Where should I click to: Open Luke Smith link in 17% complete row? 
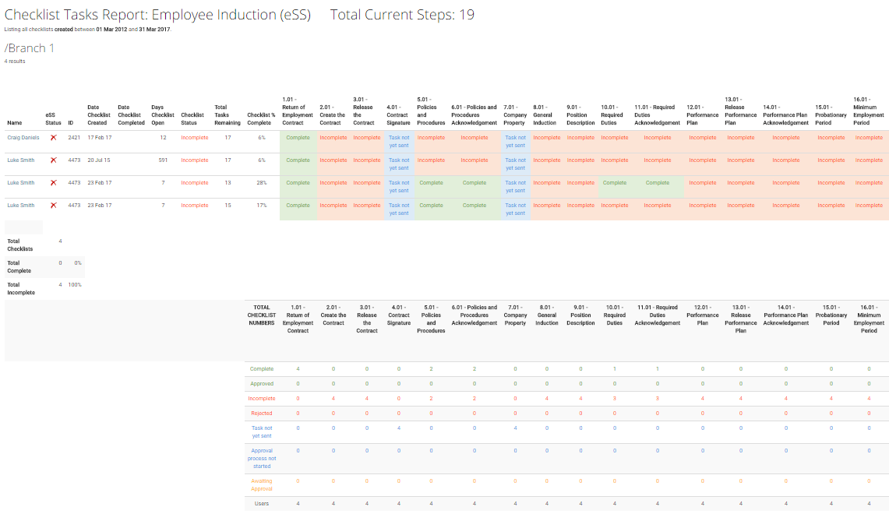[x=21, y=206]
